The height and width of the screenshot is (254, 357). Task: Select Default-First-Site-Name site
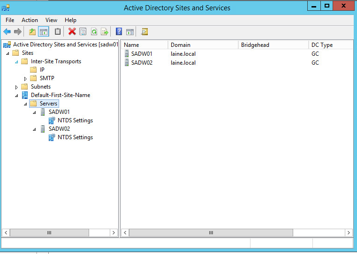click(61, 95)
